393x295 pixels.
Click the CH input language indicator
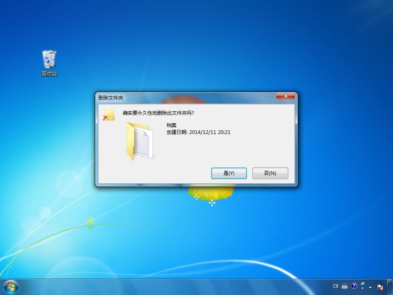(x=336, y=286)
